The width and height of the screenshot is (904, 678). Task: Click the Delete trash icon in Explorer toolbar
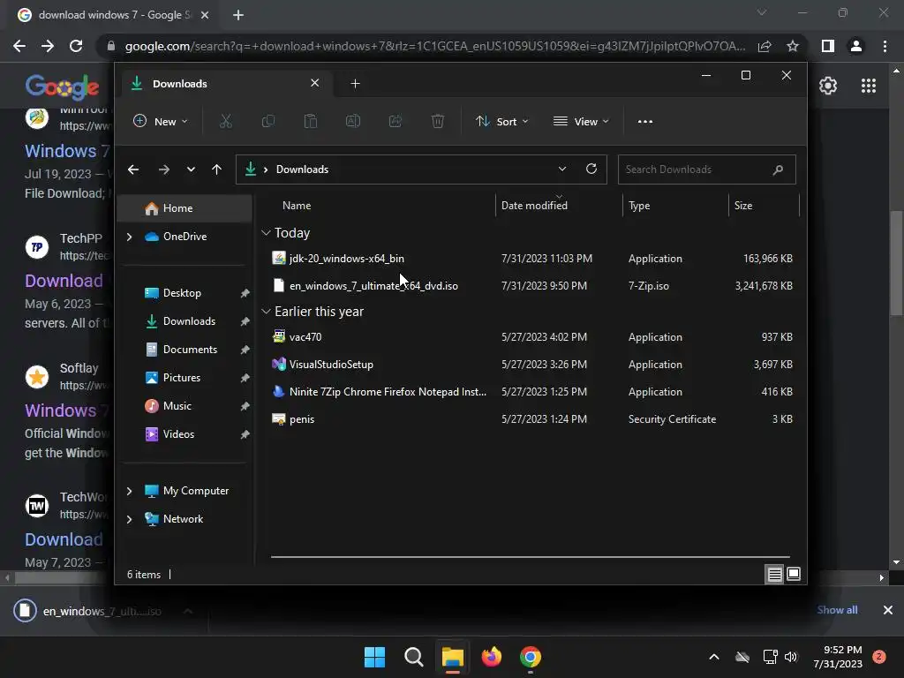coord(438,121)
